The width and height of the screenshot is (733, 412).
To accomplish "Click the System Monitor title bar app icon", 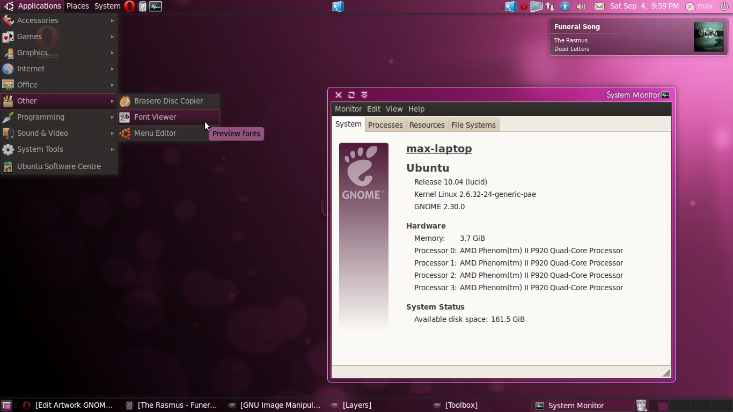I will (665, 95).
